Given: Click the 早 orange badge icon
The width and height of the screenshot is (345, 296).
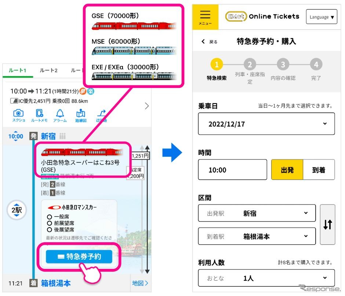Looking at the screenshot, I should coord(83,91).
